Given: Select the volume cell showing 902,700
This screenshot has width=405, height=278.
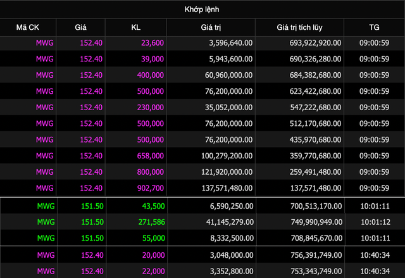Looking at the screenshot, I should (148, 189).
